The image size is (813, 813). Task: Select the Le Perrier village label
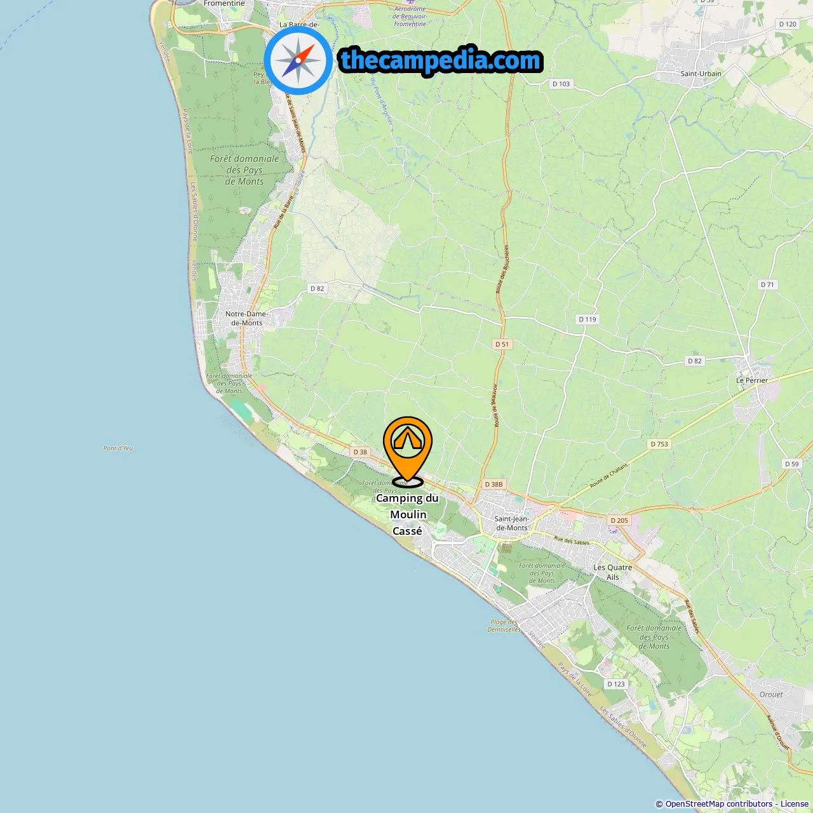point(752,380)
